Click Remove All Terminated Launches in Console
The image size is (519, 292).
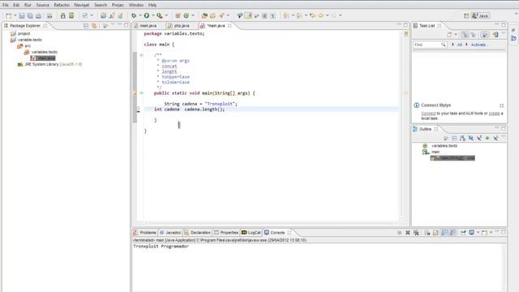pyautogui.click(x=416, y=233)
